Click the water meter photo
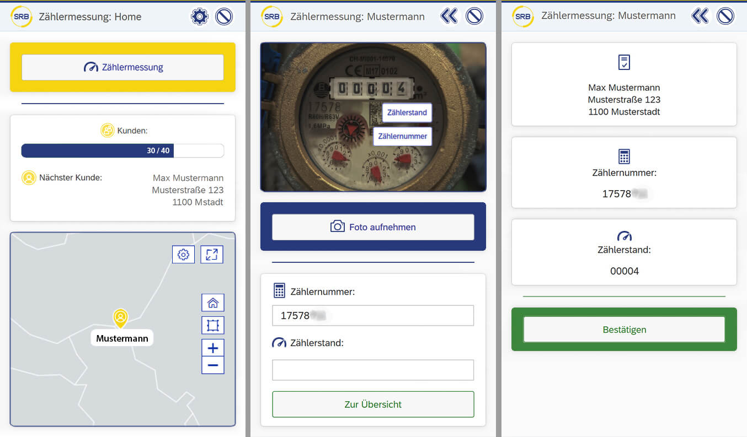 tap(373, 117)
